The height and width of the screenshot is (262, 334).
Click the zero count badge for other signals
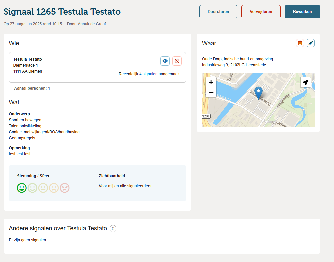(113, 229)
